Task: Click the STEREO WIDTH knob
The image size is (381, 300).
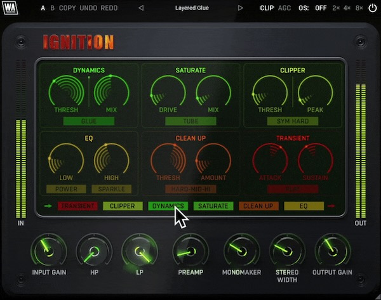Action: [287, 251]
